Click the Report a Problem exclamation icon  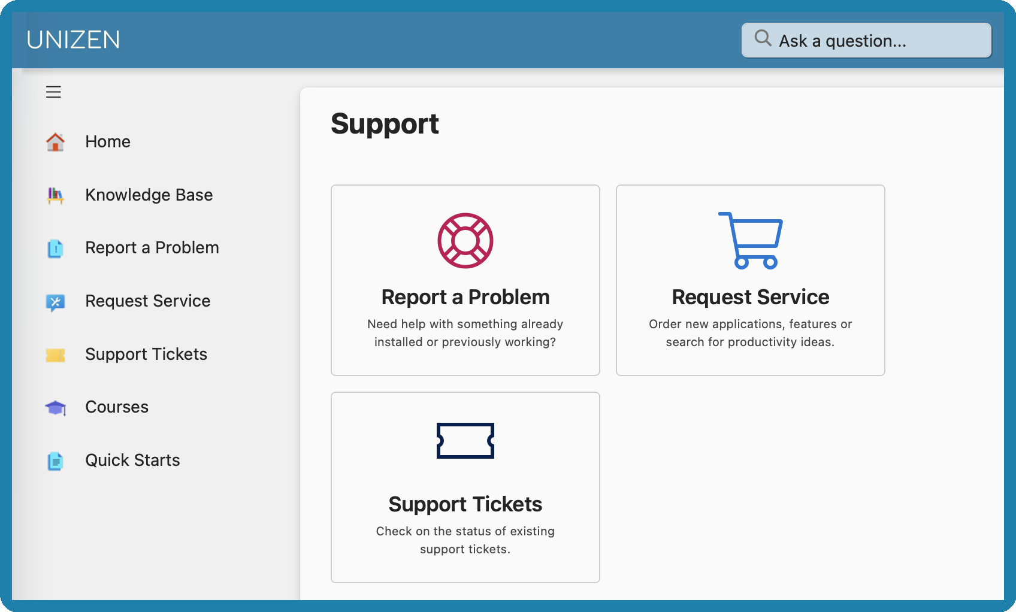click(x=55, y=249)
